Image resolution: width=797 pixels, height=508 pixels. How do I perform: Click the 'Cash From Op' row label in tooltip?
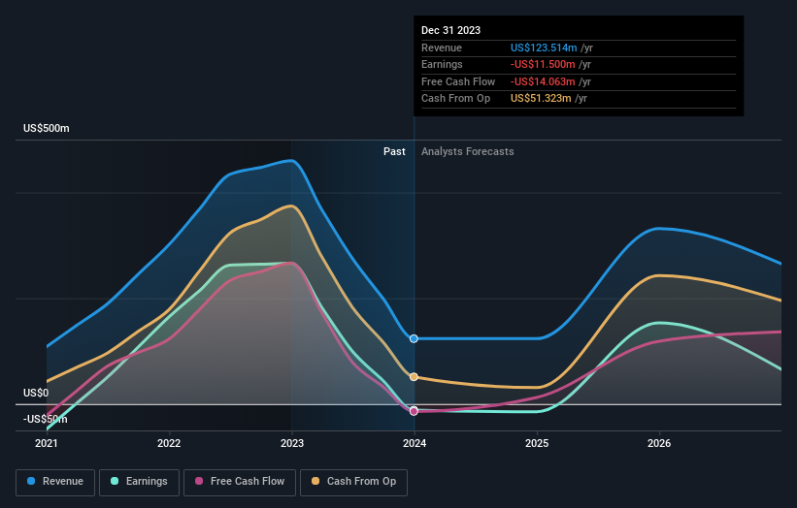pos(456,99)
